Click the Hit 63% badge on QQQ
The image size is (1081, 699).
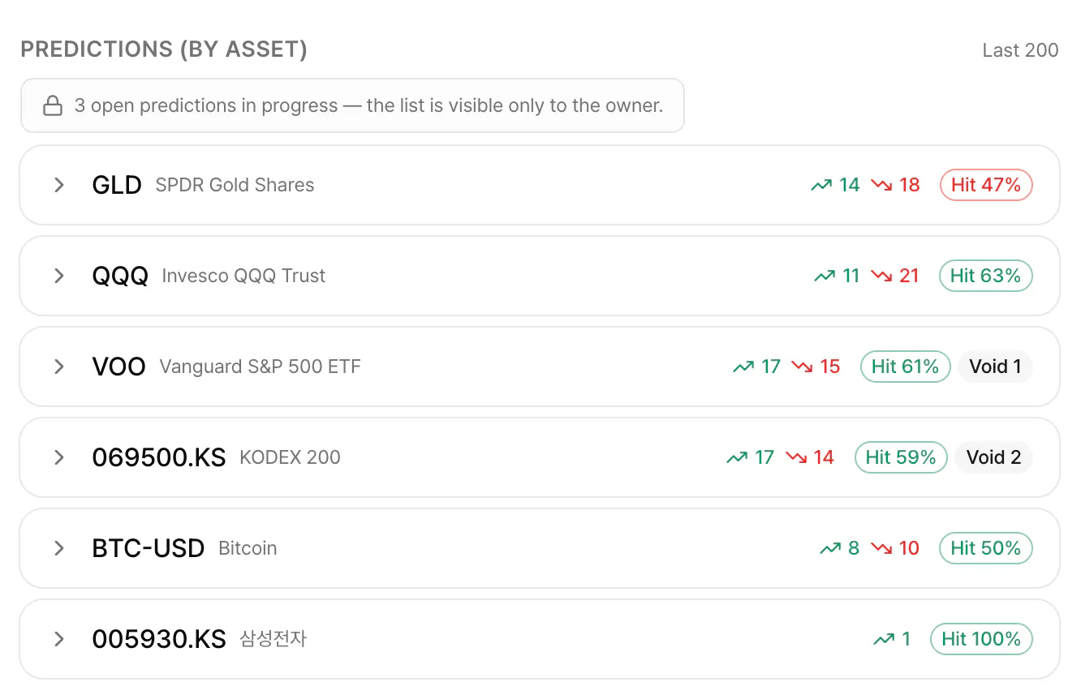point(986,276)
